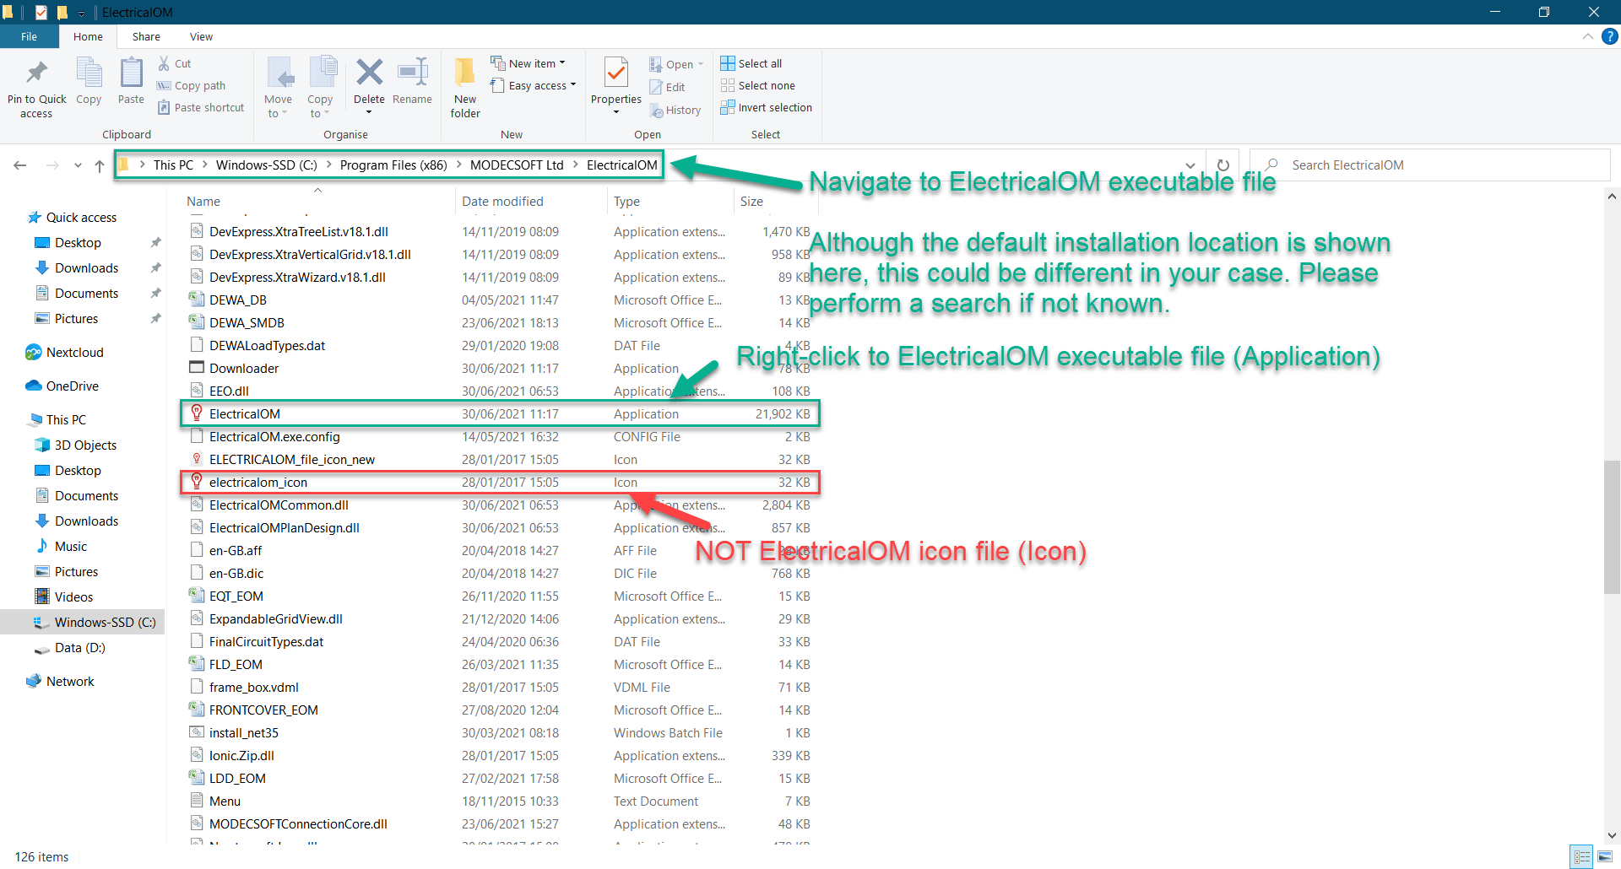Click the Rename icon
This screenshot has height=869, width=1621.
point(413,73)
